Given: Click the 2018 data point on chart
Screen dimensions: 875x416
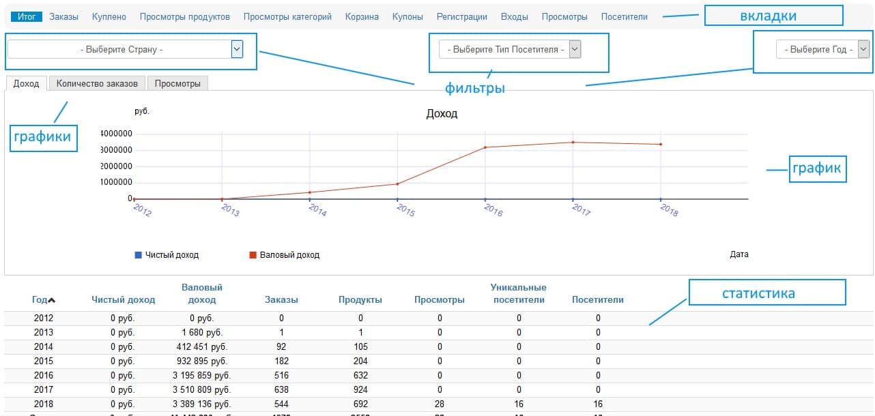Looking at the screenshot, I should [661, 144].
